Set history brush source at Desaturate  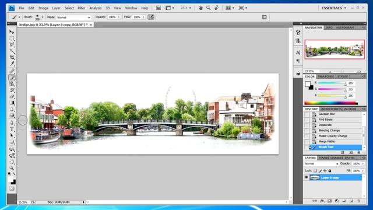(307, 125)
